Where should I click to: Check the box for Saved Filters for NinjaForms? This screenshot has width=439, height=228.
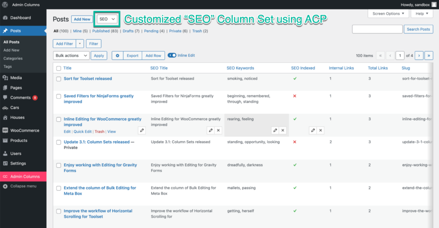(58, 96)
